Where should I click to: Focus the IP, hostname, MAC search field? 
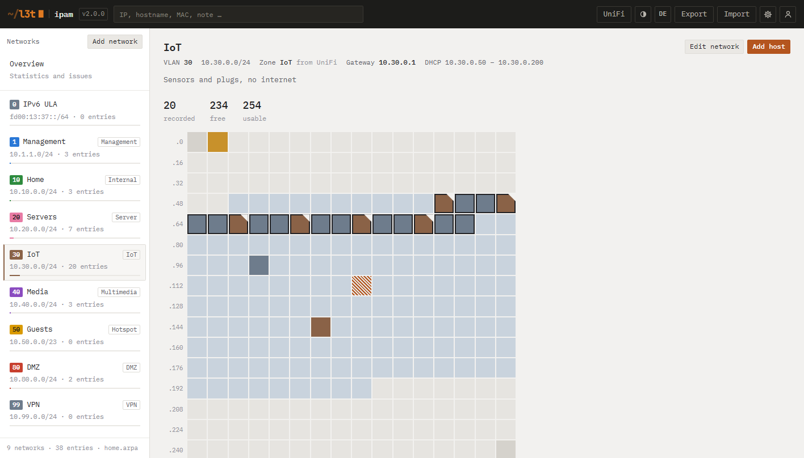coord(238,14)
